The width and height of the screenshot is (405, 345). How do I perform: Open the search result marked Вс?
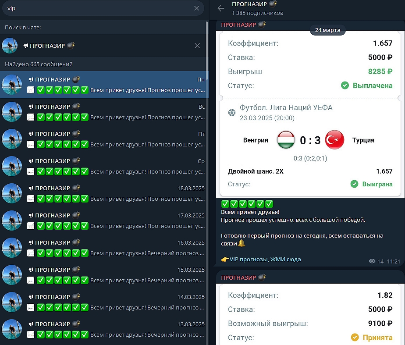pos(103,112)
